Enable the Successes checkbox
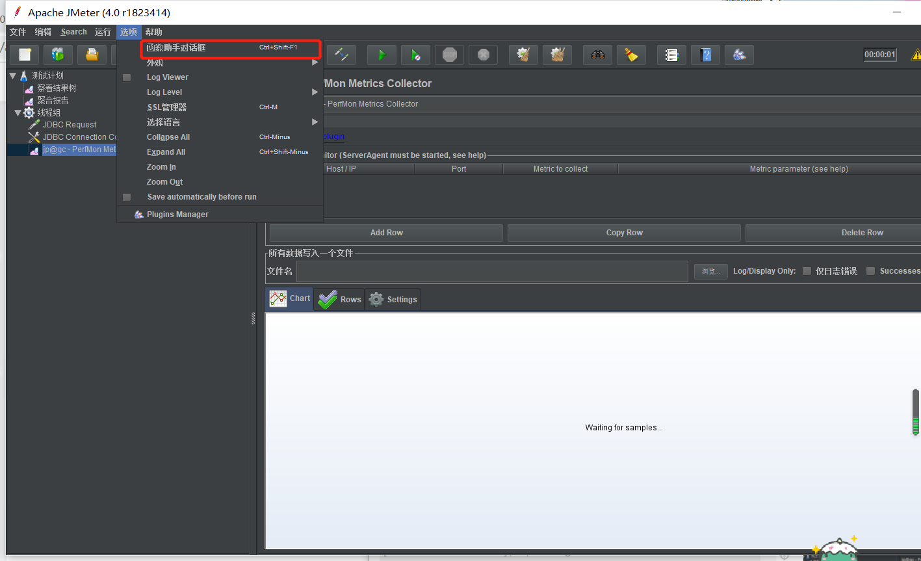Viewport: 921px width, 561px height. tap(870, 271)
